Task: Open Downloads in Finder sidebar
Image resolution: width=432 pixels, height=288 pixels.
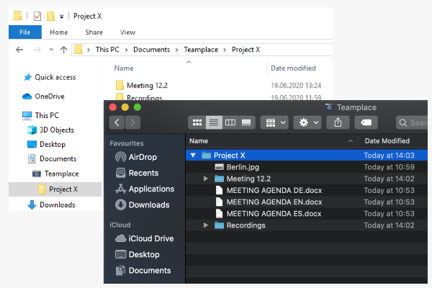Action: click(x=143, y=204)
